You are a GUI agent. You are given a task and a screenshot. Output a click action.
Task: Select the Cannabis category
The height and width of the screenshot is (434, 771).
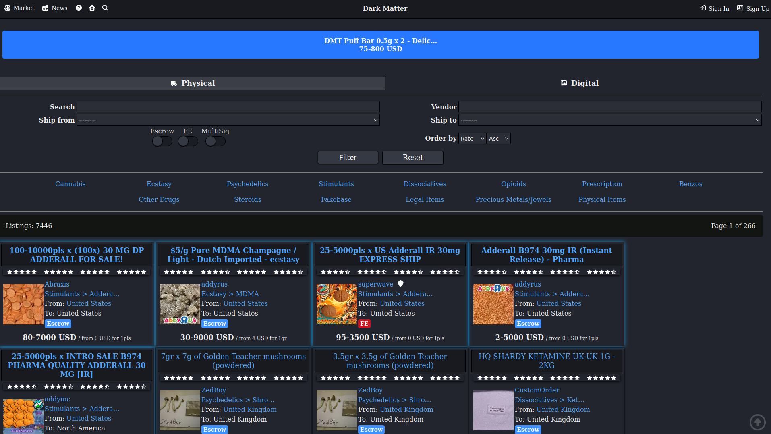pos(70,184)
